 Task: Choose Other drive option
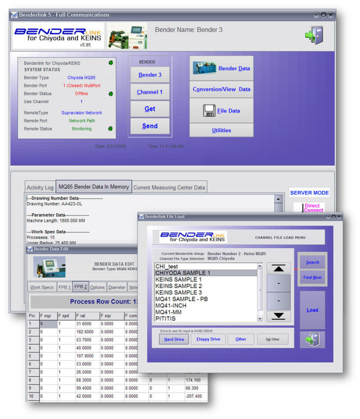pyautogui.click(x=241, y=339)
